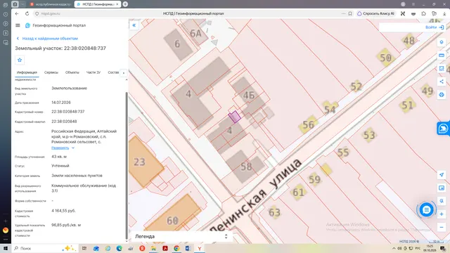Click Земли населенных пунктов category text
This screenshot has width=450, height=253.
[77, 176]
